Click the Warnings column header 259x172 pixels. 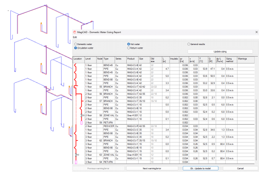pyautogui.click(x=242, y=58)
